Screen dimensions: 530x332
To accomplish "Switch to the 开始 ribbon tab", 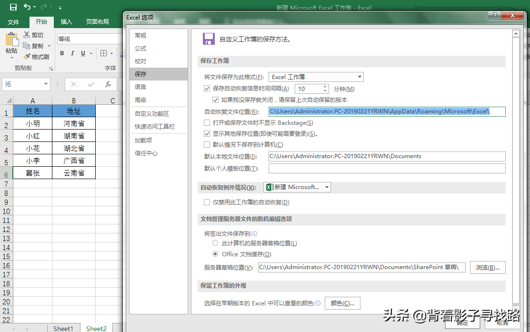I will pyautogui.click(x=41, y=21).
